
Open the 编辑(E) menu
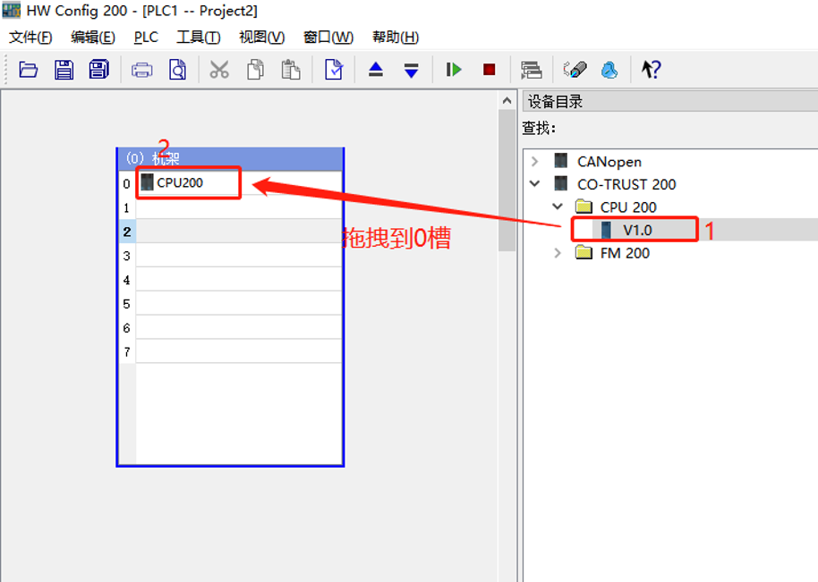pyautogui.click(x=93, y=38)
